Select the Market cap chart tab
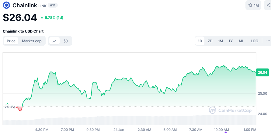The image size is (271, 133). tap(32, 41)
